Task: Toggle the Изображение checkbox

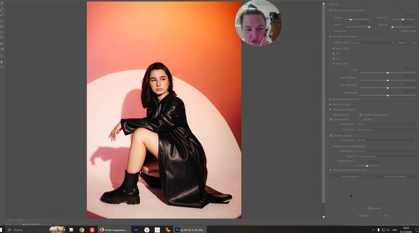Action: (331, 119)
